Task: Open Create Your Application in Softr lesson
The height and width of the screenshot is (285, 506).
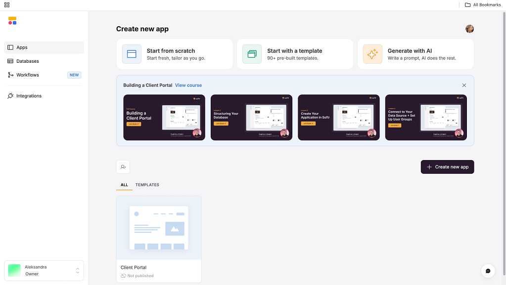Action: 338,118
